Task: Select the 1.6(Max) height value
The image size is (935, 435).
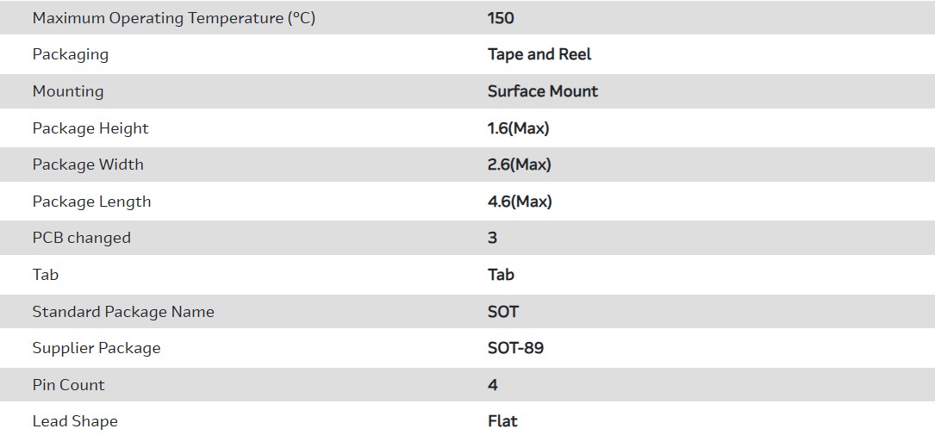Action: point(518,128)
